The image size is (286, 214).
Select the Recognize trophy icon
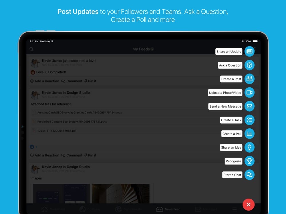click(x=249, y=161)
